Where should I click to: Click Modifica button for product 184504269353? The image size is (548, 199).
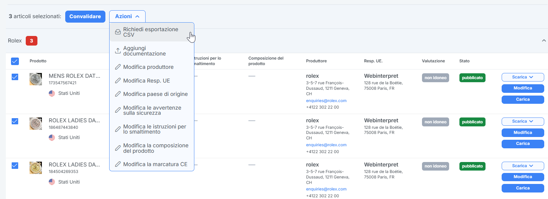tap(523, 177)
